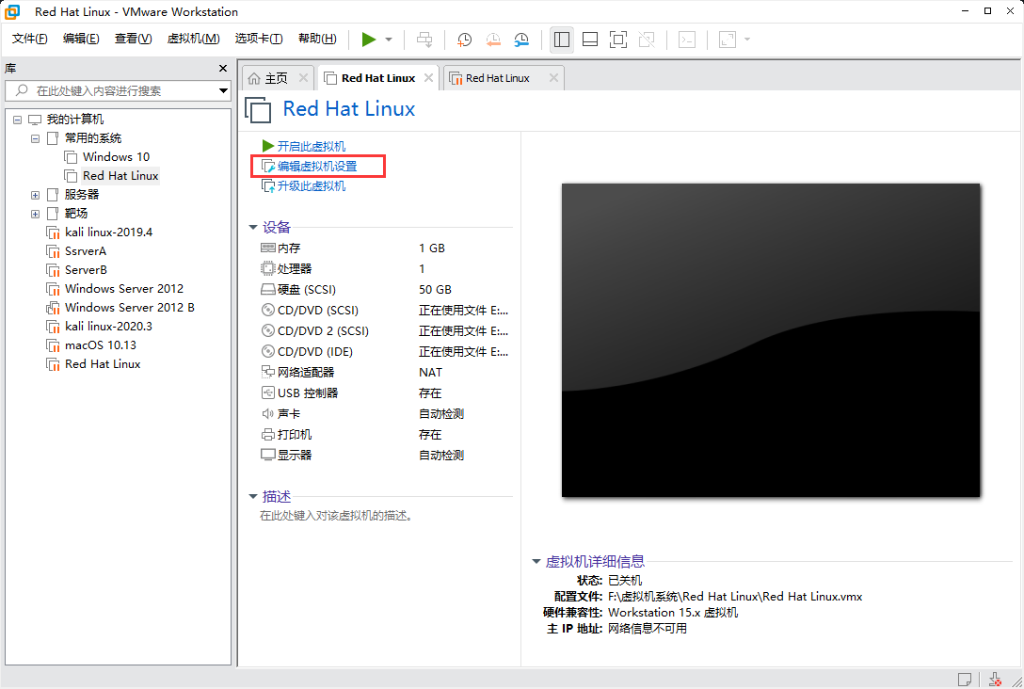Show or hide the library panel
This screenshot has height=689, width=1024.
[562, 39]
